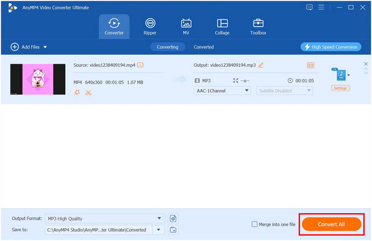
Task: Enable Merge into one file checkbox
Action: [x=254, y=224]
